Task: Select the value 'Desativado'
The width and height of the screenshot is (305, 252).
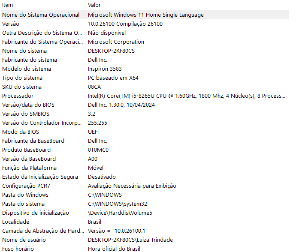Action: pyautogui.click(x=102, y=177)
